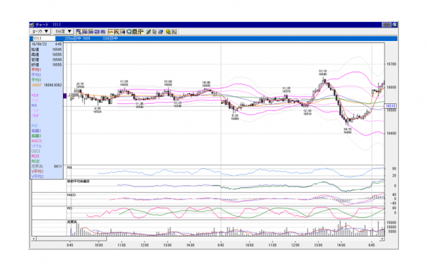Click the purple marker left of chart
The width and height of the screenshot is (427, 270).
coord(65,96)
